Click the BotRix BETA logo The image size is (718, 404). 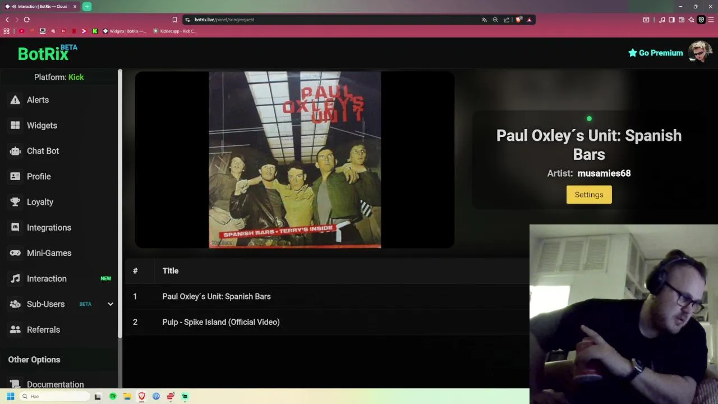(47, 52)
